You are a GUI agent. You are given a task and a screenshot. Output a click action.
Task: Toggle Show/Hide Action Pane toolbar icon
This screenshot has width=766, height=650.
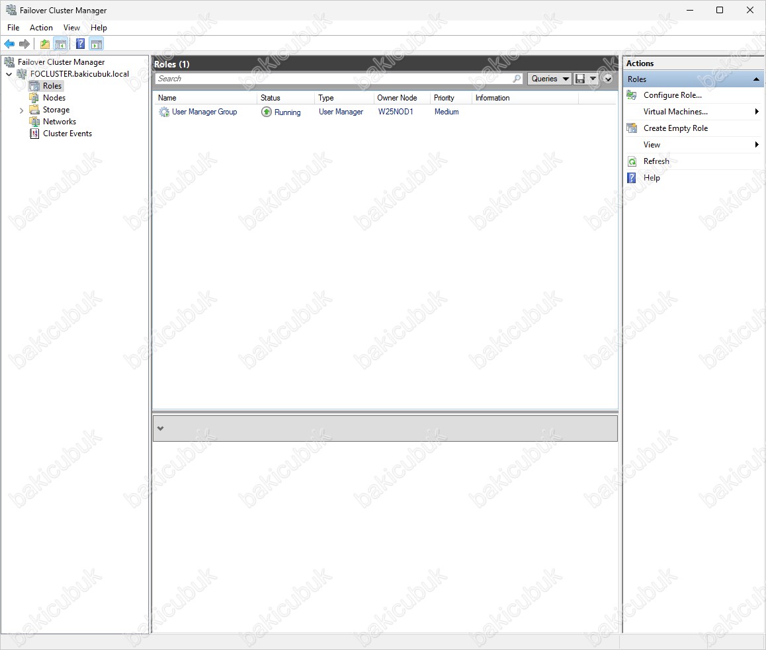point(97,44)
